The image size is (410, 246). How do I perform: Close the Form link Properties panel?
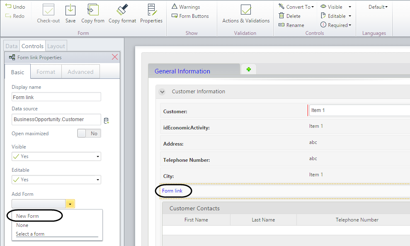tap(114, 57)
